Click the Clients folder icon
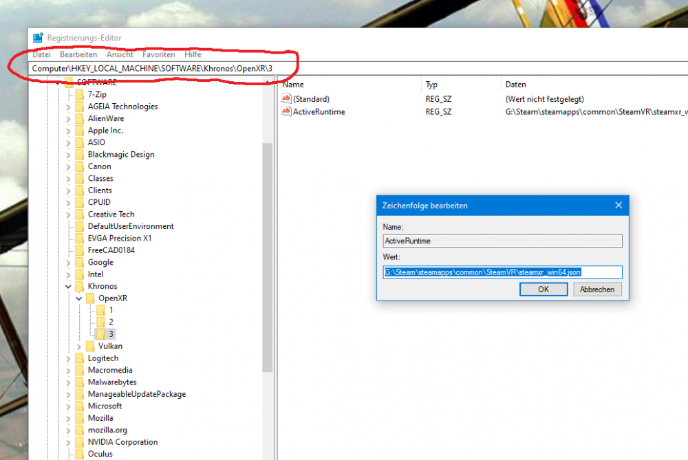The image size is (688, 460). click(79, 190)
